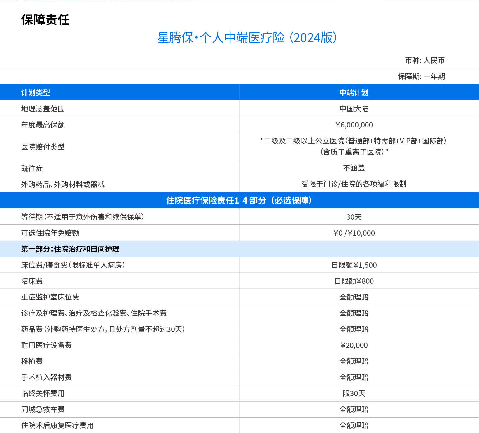The height and width of the screenshot is (433, 479).
Task: Click 全额理赔 in the 重症监护室床位费 row
Action: coord(354,297)
